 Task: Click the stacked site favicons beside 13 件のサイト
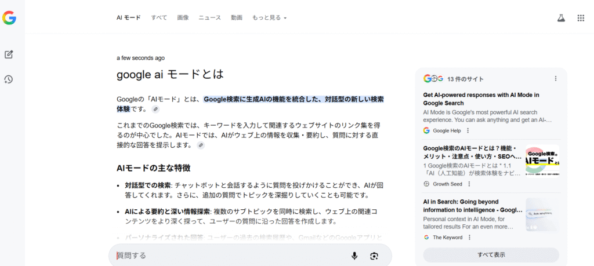point(433,79)
